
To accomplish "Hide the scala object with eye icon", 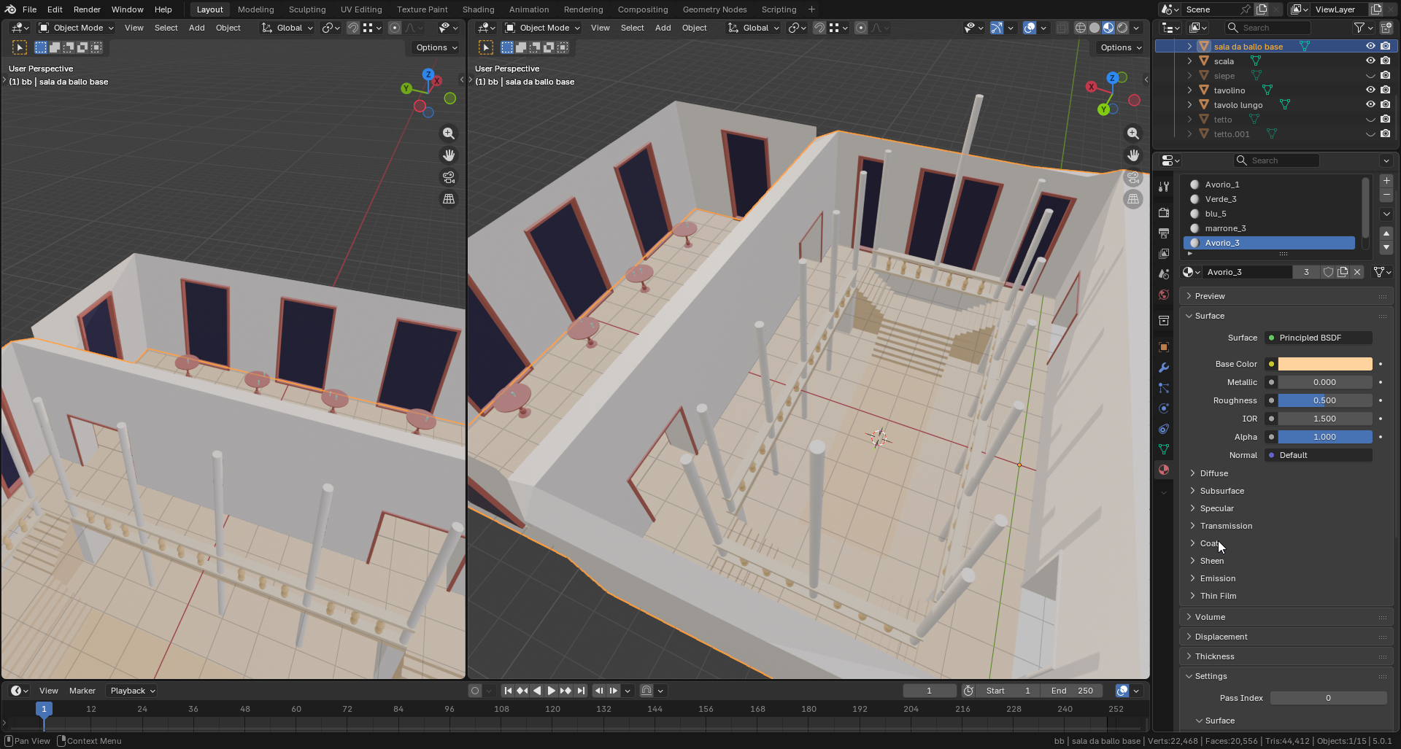I will click(1370, 61).
